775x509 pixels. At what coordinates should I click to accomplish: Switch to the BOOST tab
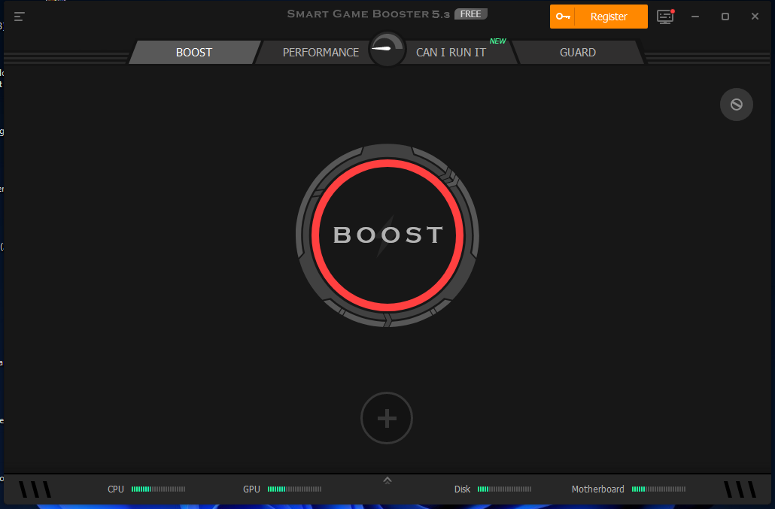(194, 53)
